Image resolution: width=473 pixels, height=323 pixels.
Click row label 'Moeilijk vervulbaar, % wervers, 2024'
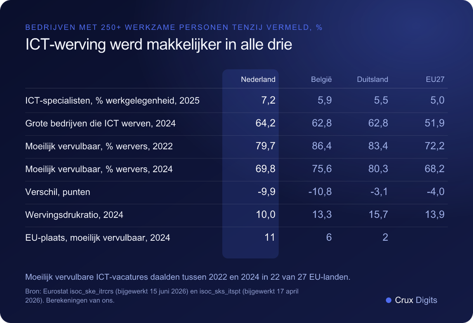click(x=99, y=169)
